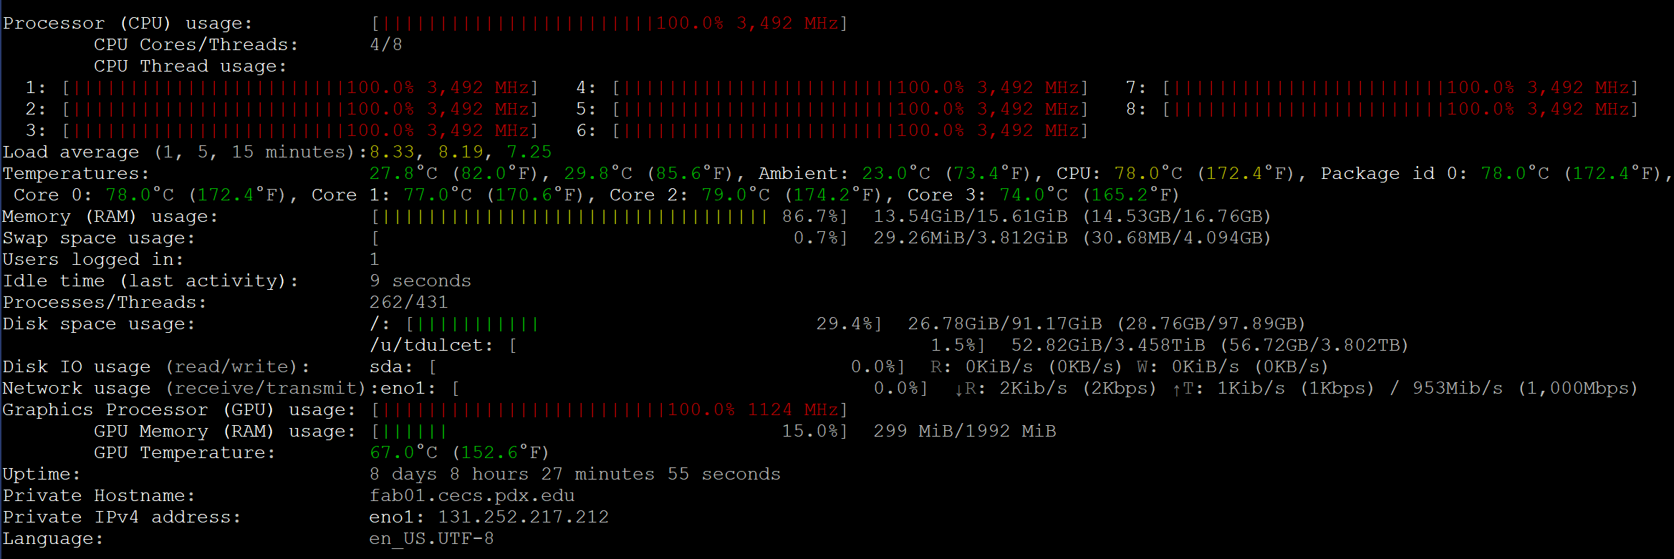1674x559 pixels.
Task: Select GPU memory amount 299 MiB/1992 MiB
Action: point(965,431)
